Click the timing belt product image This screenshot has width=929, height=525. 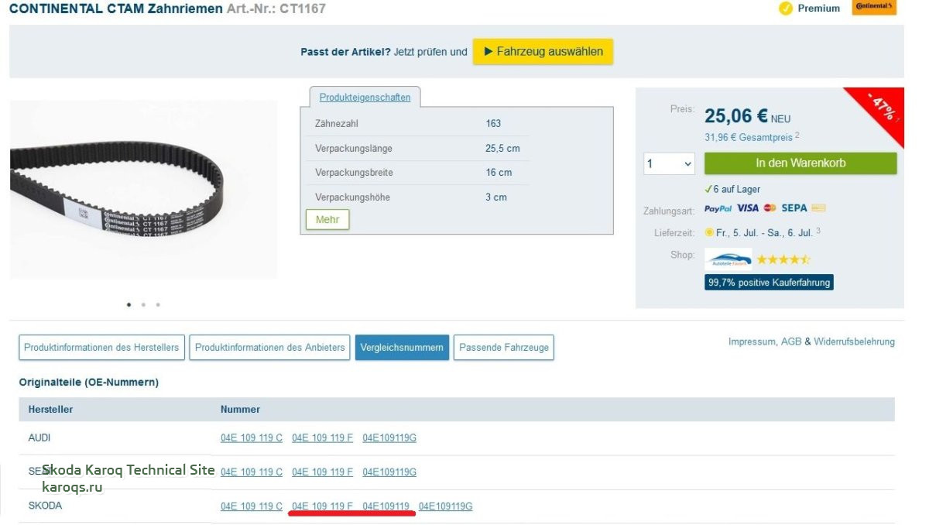143,190
